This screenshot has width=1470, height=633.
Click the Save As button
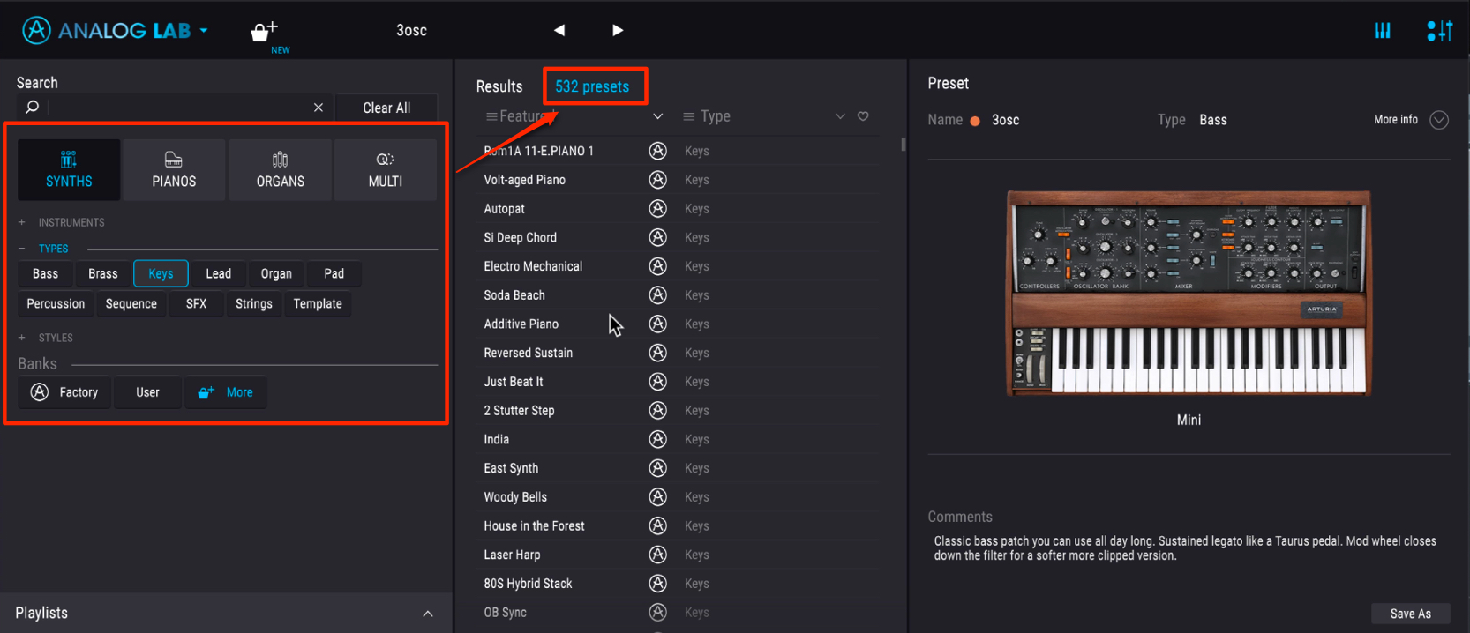[1410, 614]
